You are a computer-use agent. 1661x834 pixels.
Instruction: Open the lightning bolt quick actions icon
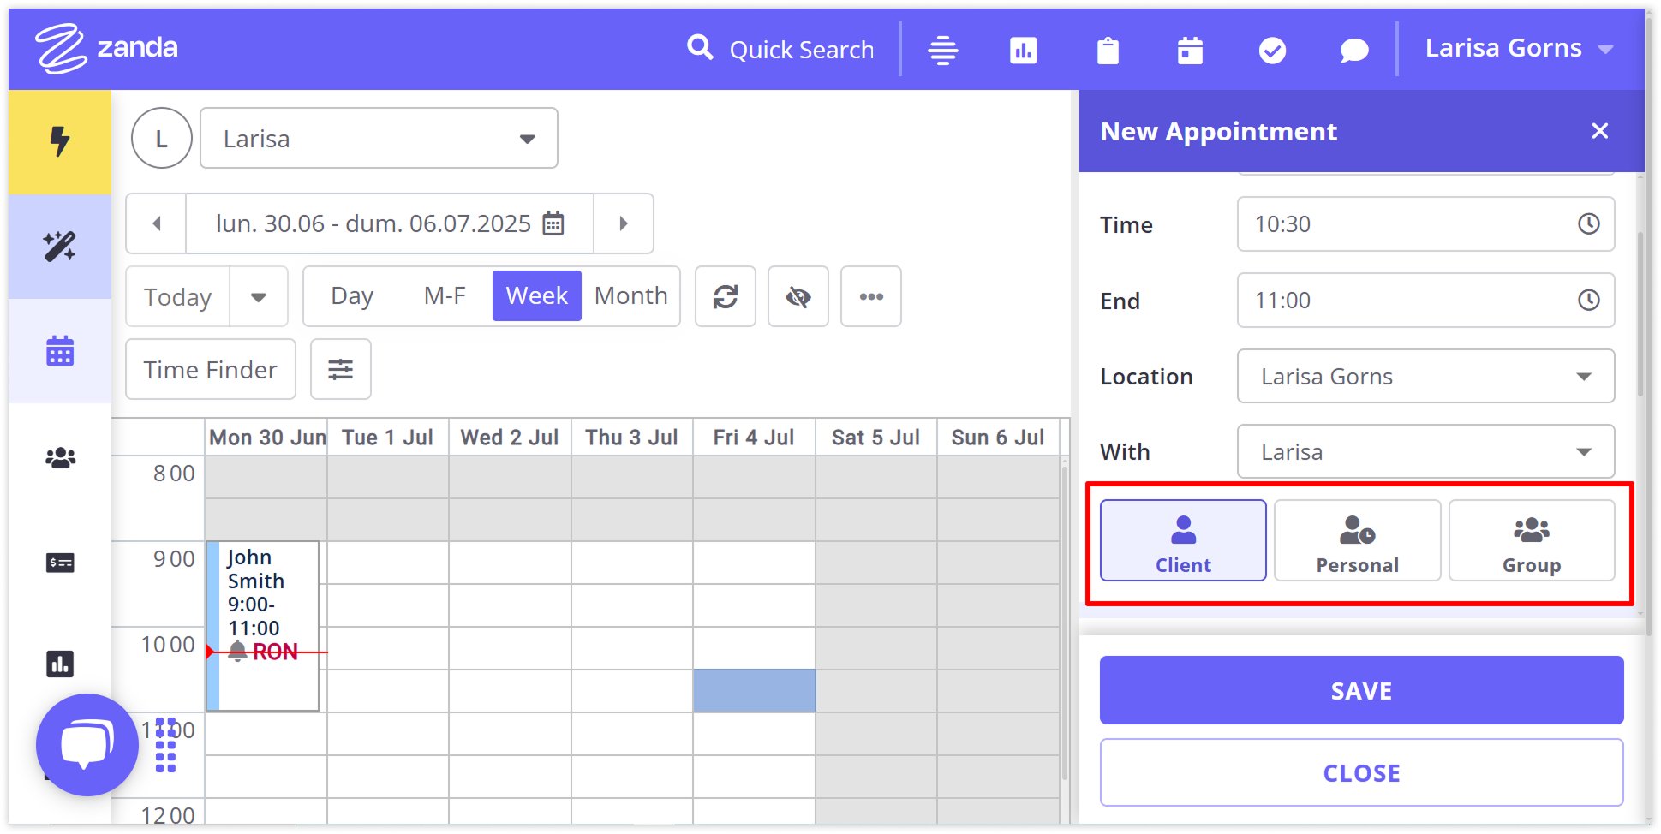point(60,141)
